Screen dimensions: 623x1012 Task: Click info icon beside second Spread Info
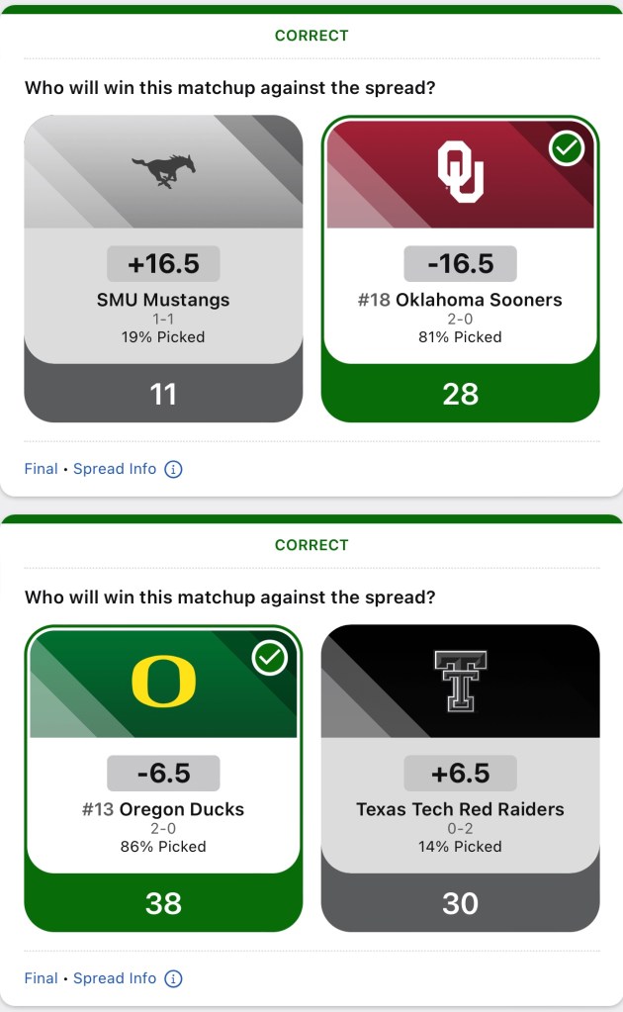coord(173,978)
